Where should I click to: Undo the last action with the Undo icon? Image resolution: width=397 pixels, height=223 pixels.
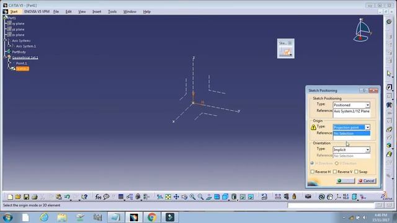pyautogui.click(x=67, y=197)
